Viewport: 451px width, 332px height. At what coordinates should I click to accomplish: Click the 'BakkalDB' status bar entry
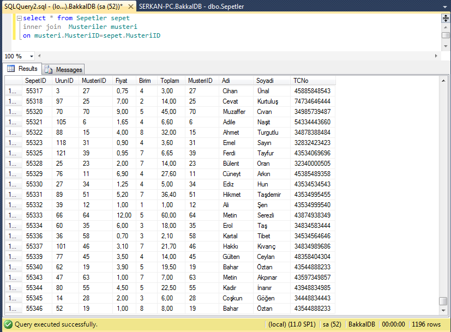point(362,324)
